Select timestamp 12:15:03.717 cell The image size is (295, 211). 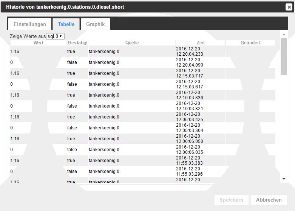[201, 73]
